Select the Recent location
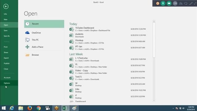 click(x=44, y=24)
